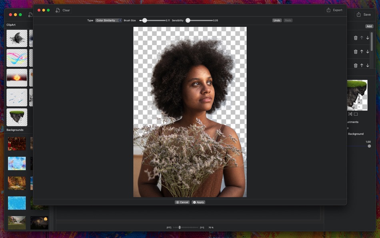380x238 pixels.
Task: Choose the red Christmas background thumbnail
Action: 17,143
